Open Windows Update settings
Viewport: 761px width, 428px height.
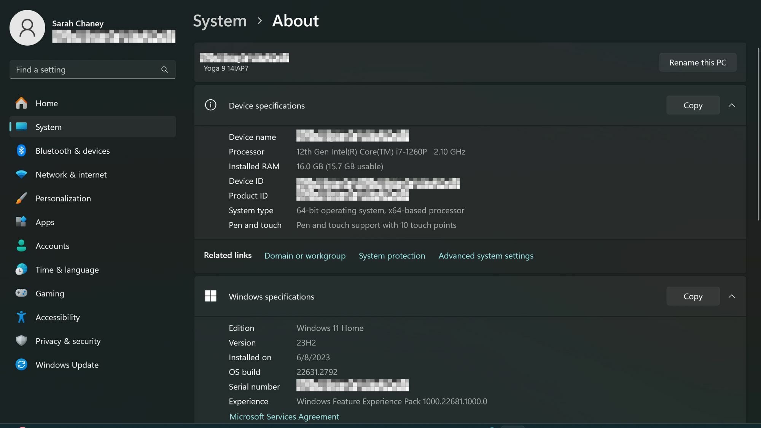67,364
